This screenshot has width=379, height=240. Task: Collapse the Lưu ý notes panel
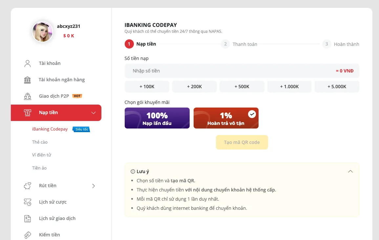350,171
